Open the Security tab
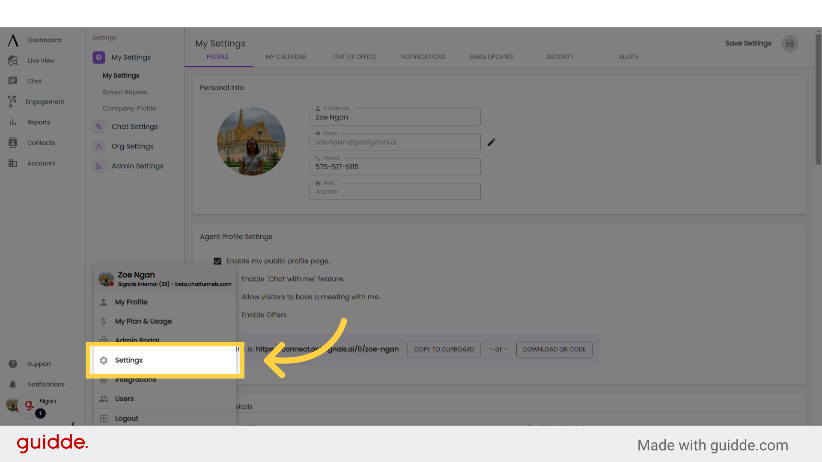 [560, 57]
